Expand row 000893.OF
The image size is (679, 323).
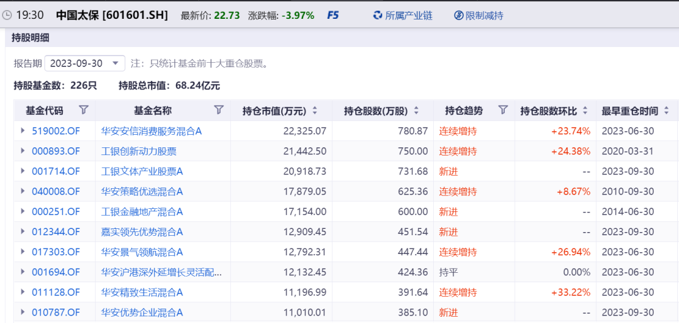23,151
